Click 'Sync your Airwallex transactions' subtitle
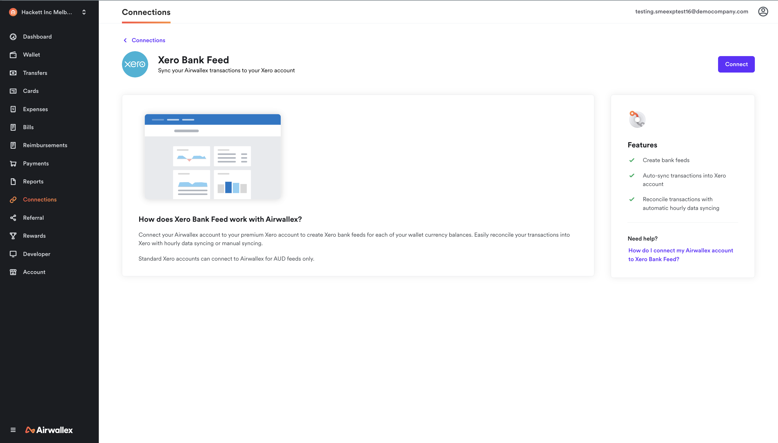The width and height of the screenshot is (778, 443). [226, 70]
